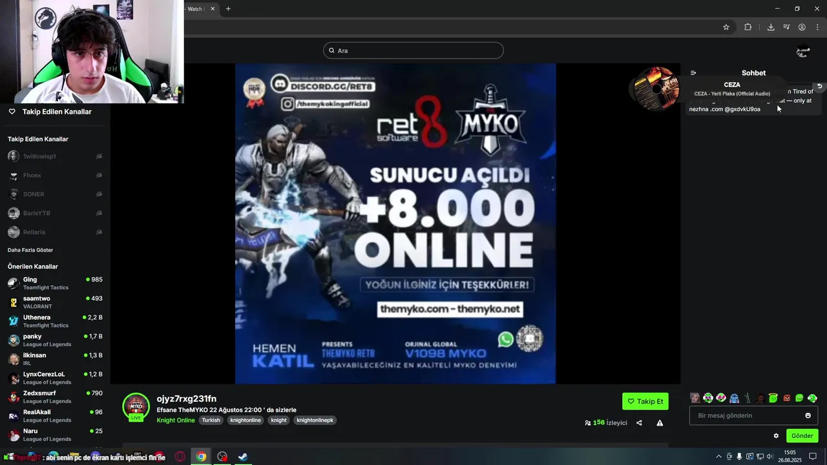
Task: Click the heart icon beside Takip Edilen Kanallar header
Action: [12, 112]
